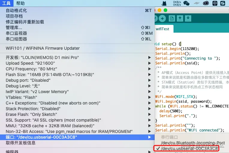Screen dimensions: 229x153
Task: Switch to the wifiTest sketch tab
Action: click(163, 29)
